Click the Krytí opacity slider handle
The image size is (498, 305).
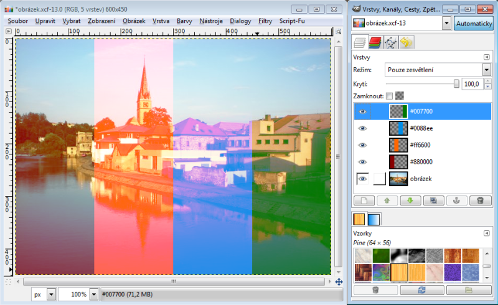(456, 84)
